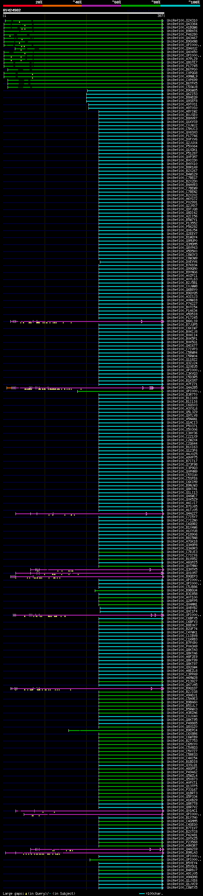Screen dimensions: 203x896
Task: Open hit UniRef100_Q40450
Action: (x=182, y=52)
